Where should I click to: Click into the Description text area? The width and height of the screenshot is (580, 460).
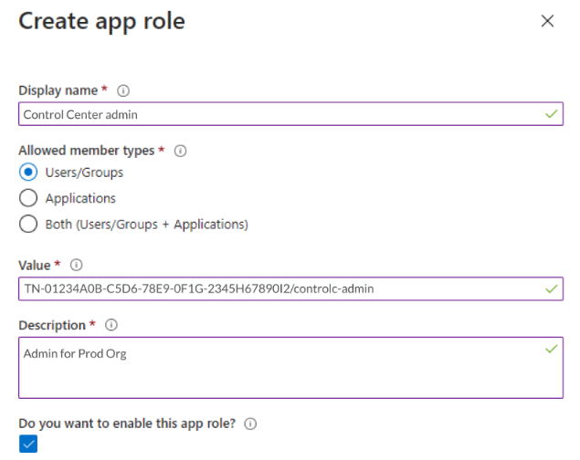290,368
